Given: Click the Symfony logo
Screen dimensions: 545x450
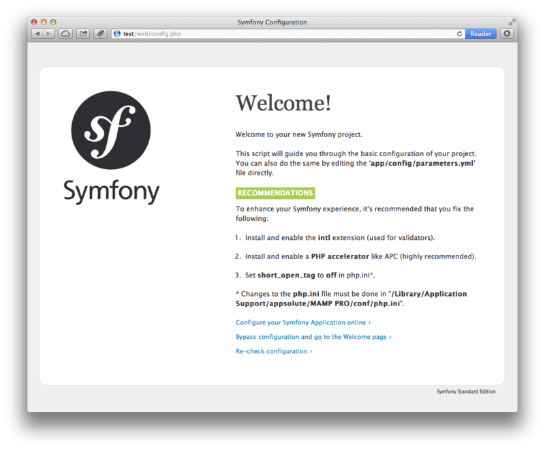Looking at the screenshot, I should [111, 130].
